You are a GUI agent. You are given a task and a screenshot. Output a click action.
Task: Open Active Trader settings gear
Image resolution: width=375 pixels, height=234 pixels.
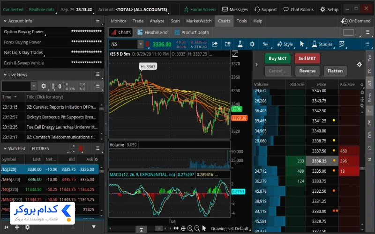(359, 65)
